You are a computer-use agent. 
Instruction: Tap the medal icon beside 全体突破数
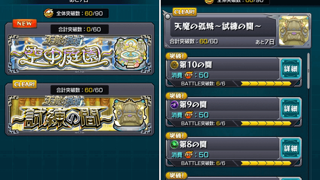point(49,13)
